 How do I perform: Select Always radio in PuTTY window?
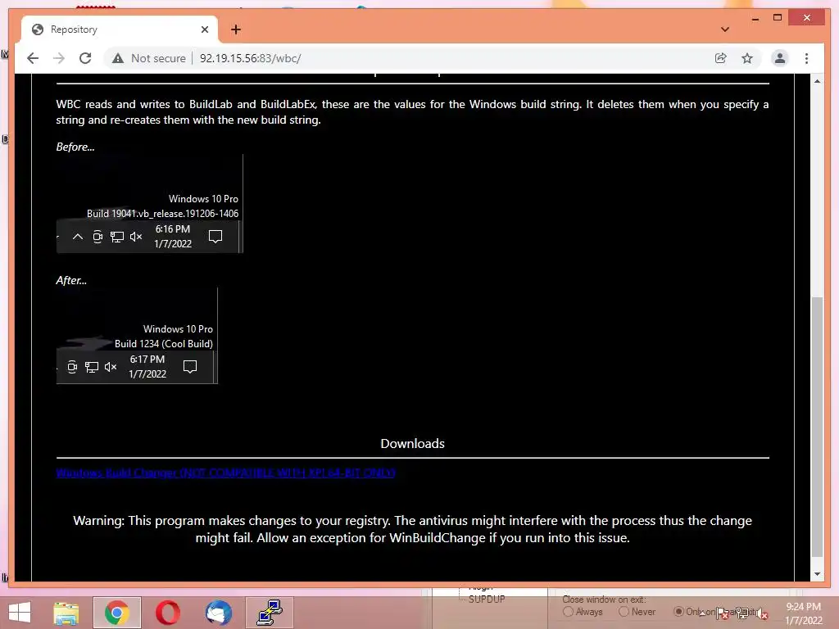[569, 612]
